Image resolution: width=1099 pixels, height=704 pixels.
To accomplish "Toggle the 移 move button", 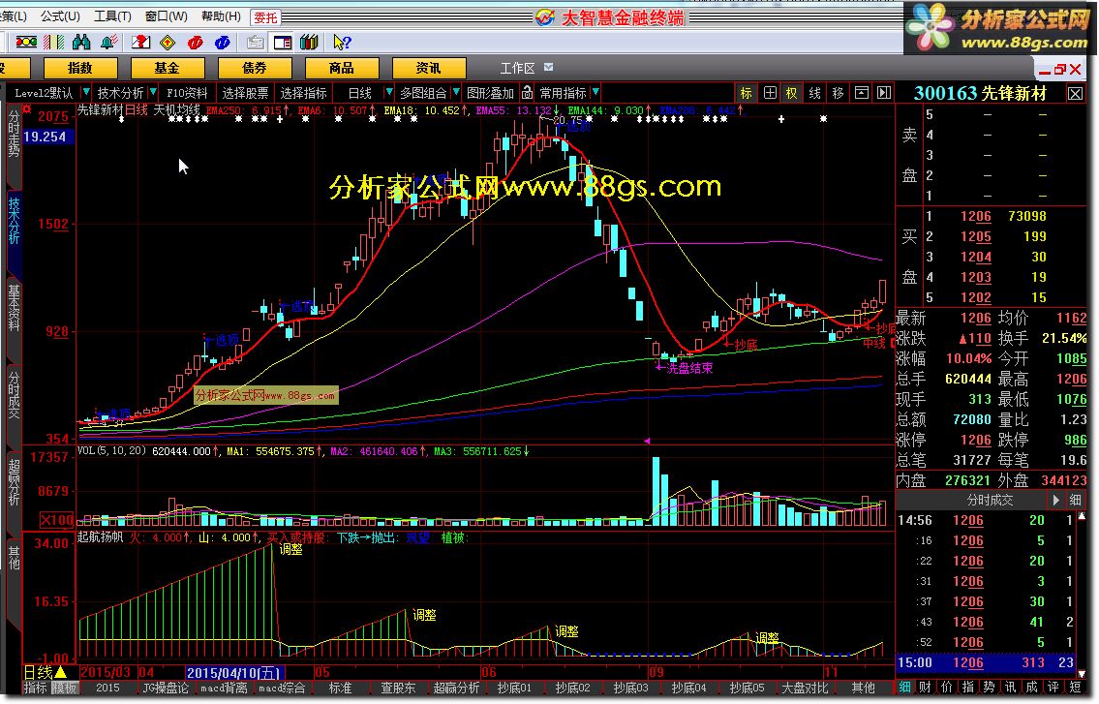I will pos(839,93).
